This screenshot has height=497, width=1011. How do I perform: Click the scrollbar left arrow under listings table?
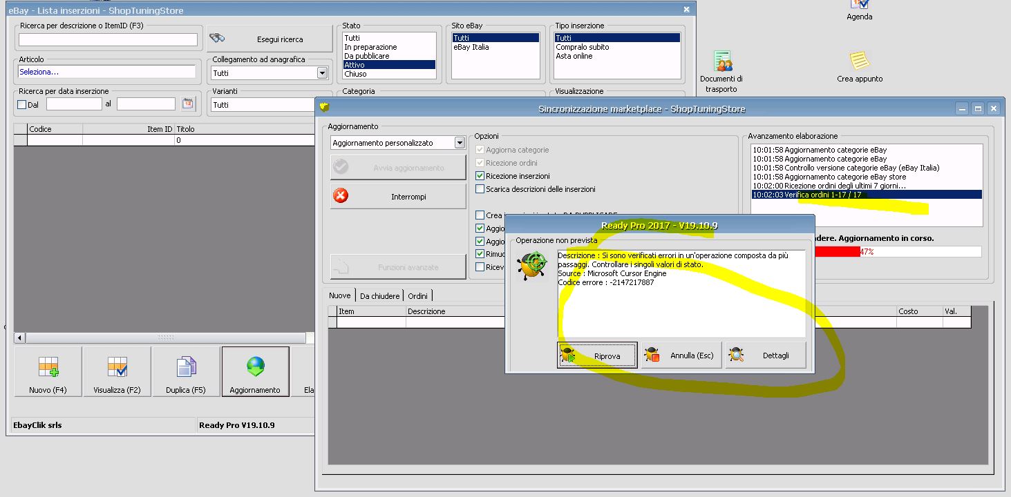[20, 338]
